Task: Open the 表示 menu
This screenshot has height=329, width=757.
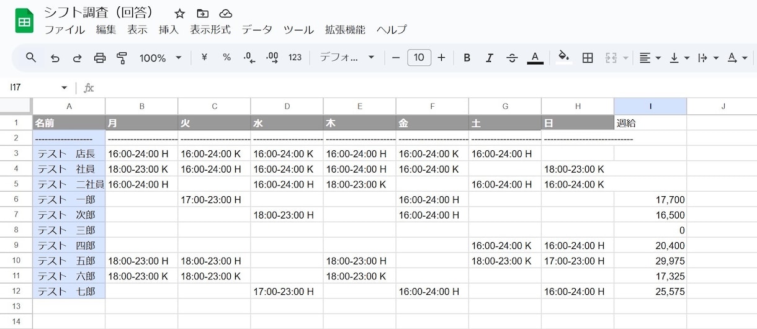Action: (137, 29)
